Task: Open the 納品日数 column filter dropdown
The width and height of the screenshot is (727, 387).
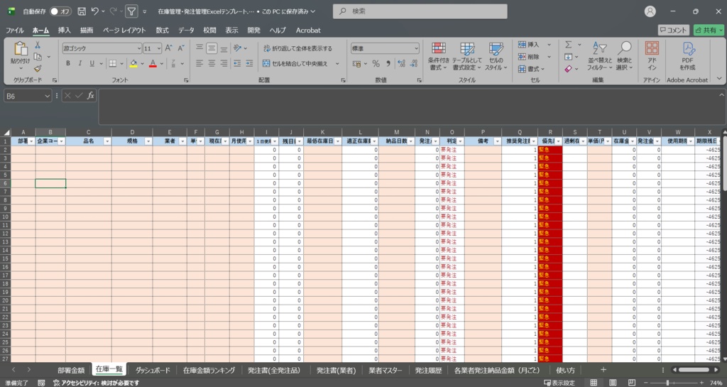Action: coord(411,141)
